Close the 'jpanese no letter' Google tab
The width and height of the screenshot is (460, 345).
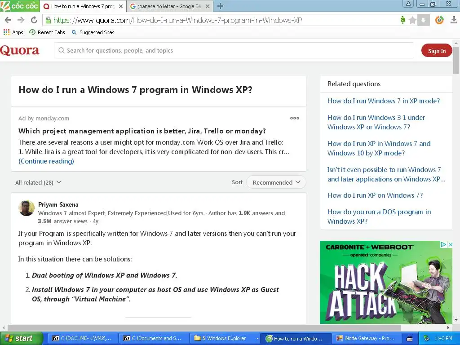pos(208,6)
